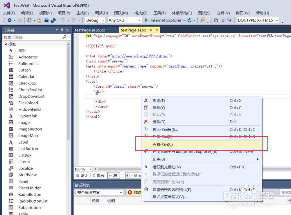Open the Any CPU platform dropdown
This screenshot has height=215, width=291.
[125, 20]
